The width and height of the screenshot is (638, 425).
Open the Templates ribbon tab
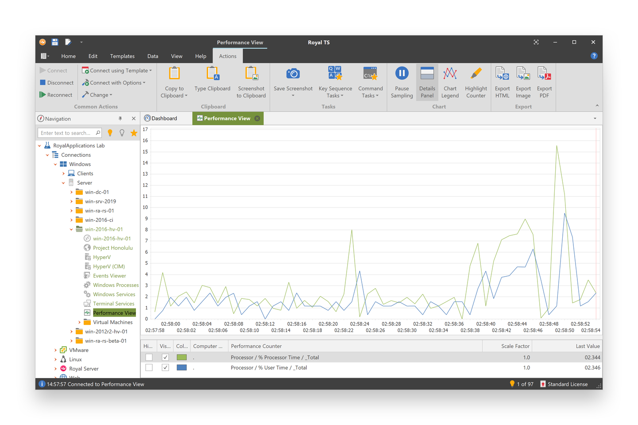122,56
